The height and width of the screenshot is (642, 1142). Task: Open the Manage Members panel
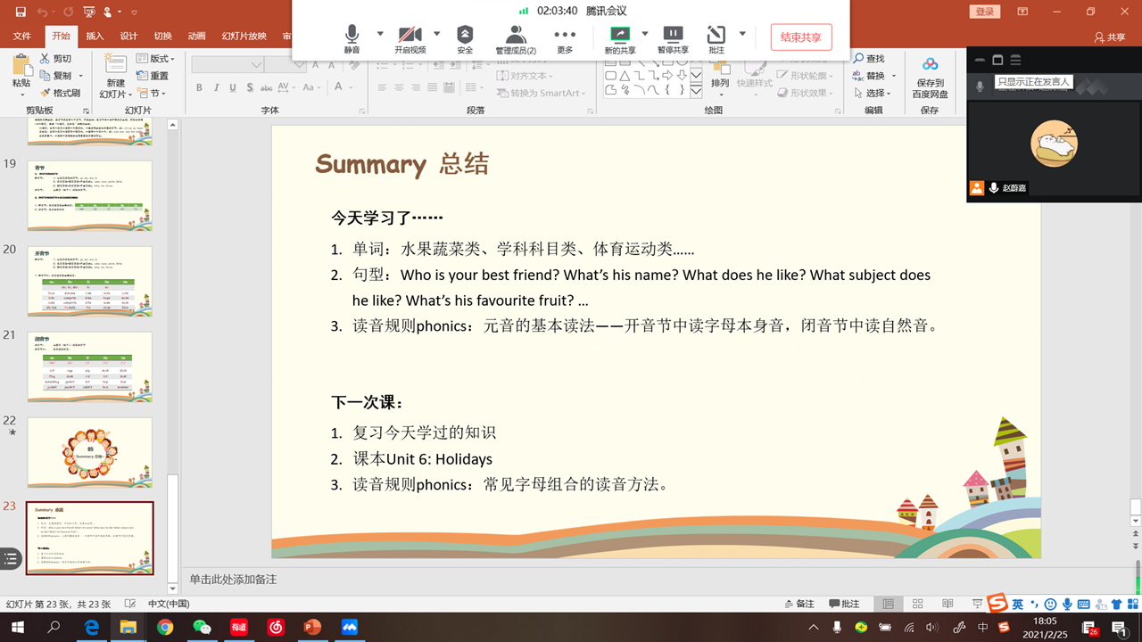(516, 37)
